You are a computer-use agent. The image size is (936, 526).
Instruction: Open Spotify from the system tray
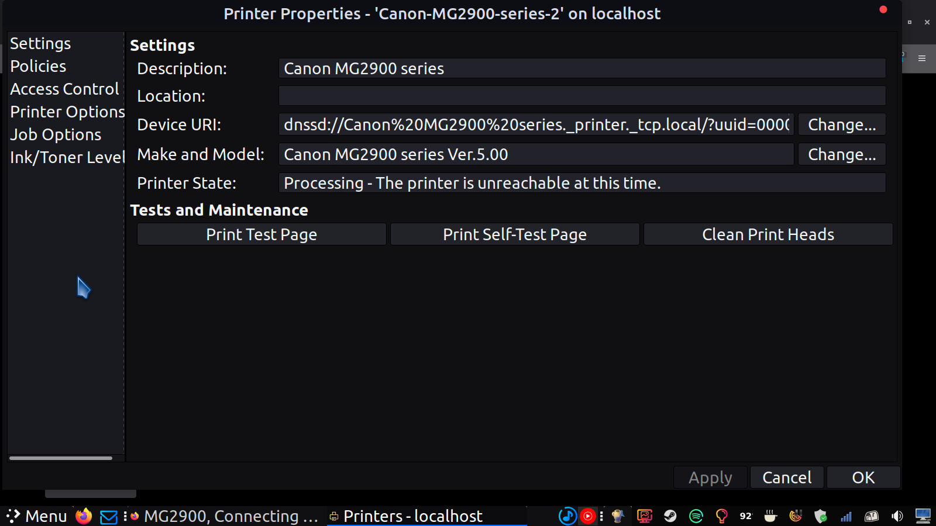coord(696,516)
